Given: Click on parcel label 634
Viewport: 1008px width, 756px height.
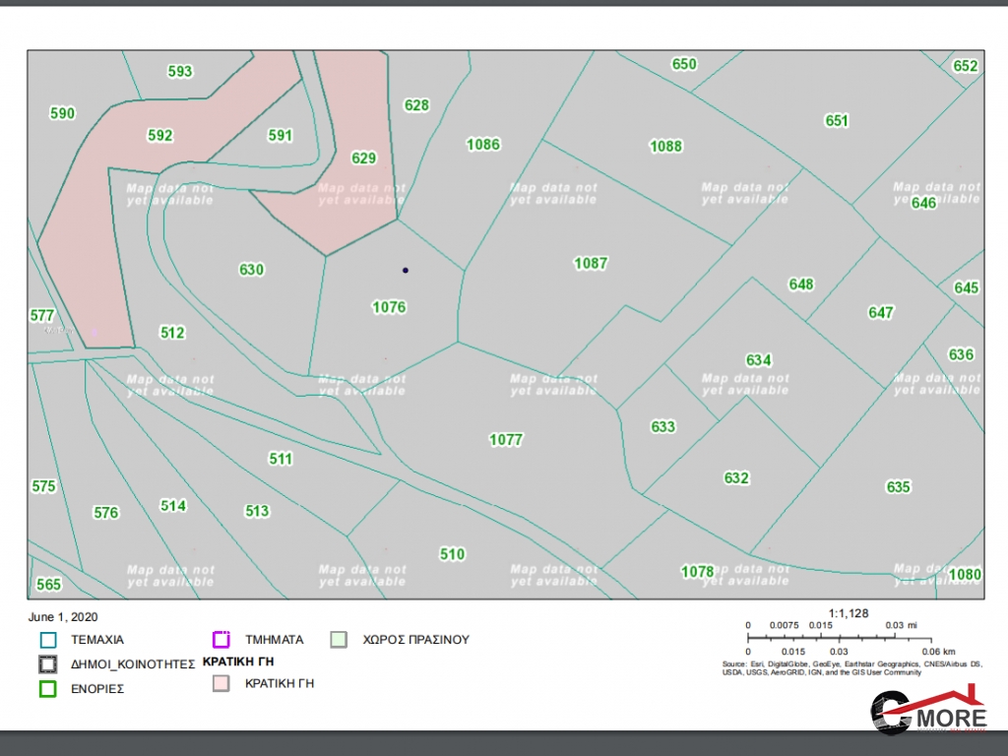Looking at the screenshot, I should point(759,360).
